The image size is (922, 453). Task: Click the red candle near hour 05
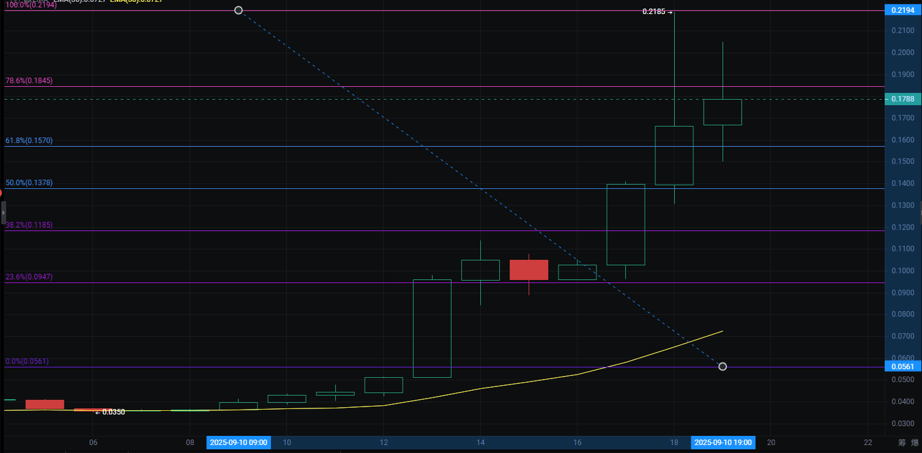(x=45, y=404)
